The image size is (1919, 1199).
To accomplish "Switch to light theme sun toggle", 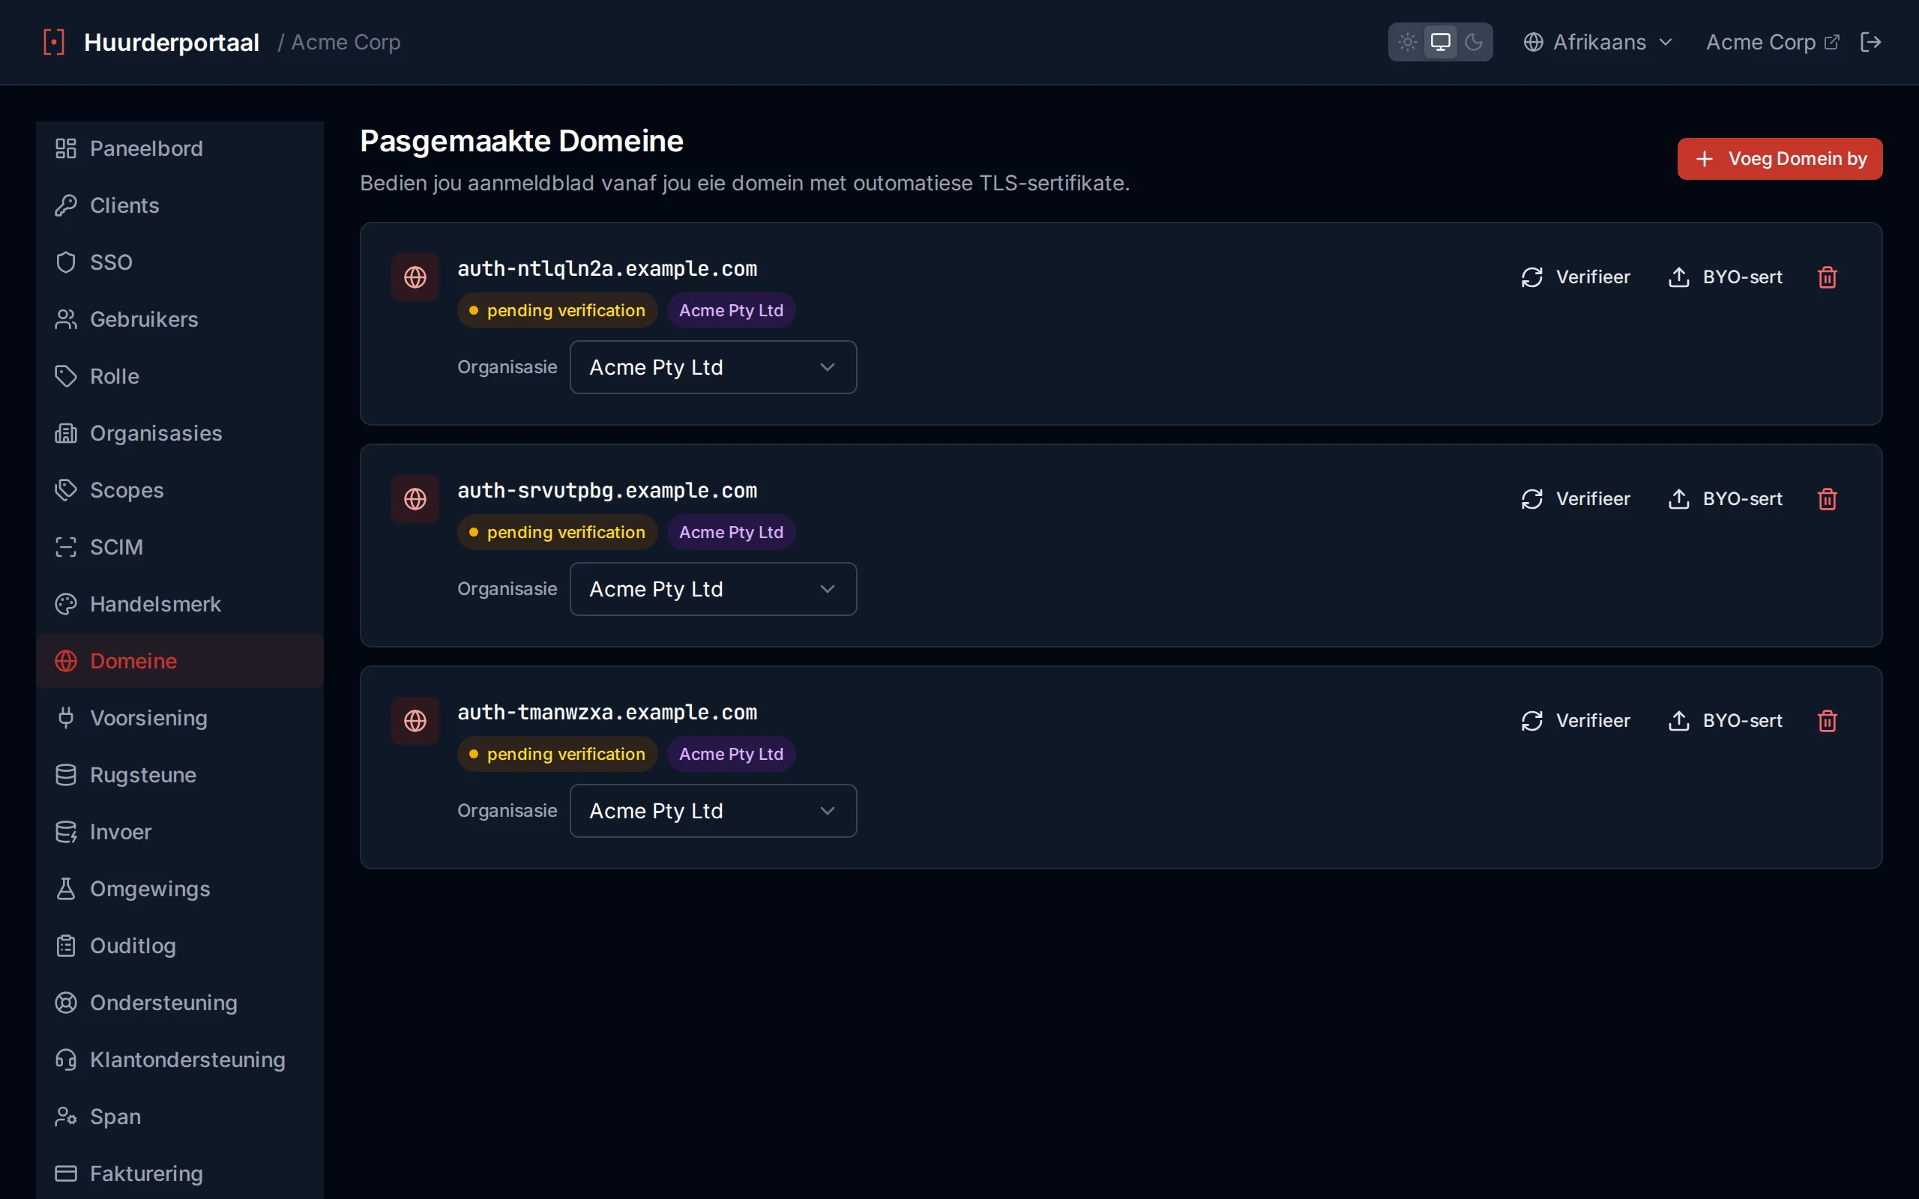I will tap(1408, 42).
